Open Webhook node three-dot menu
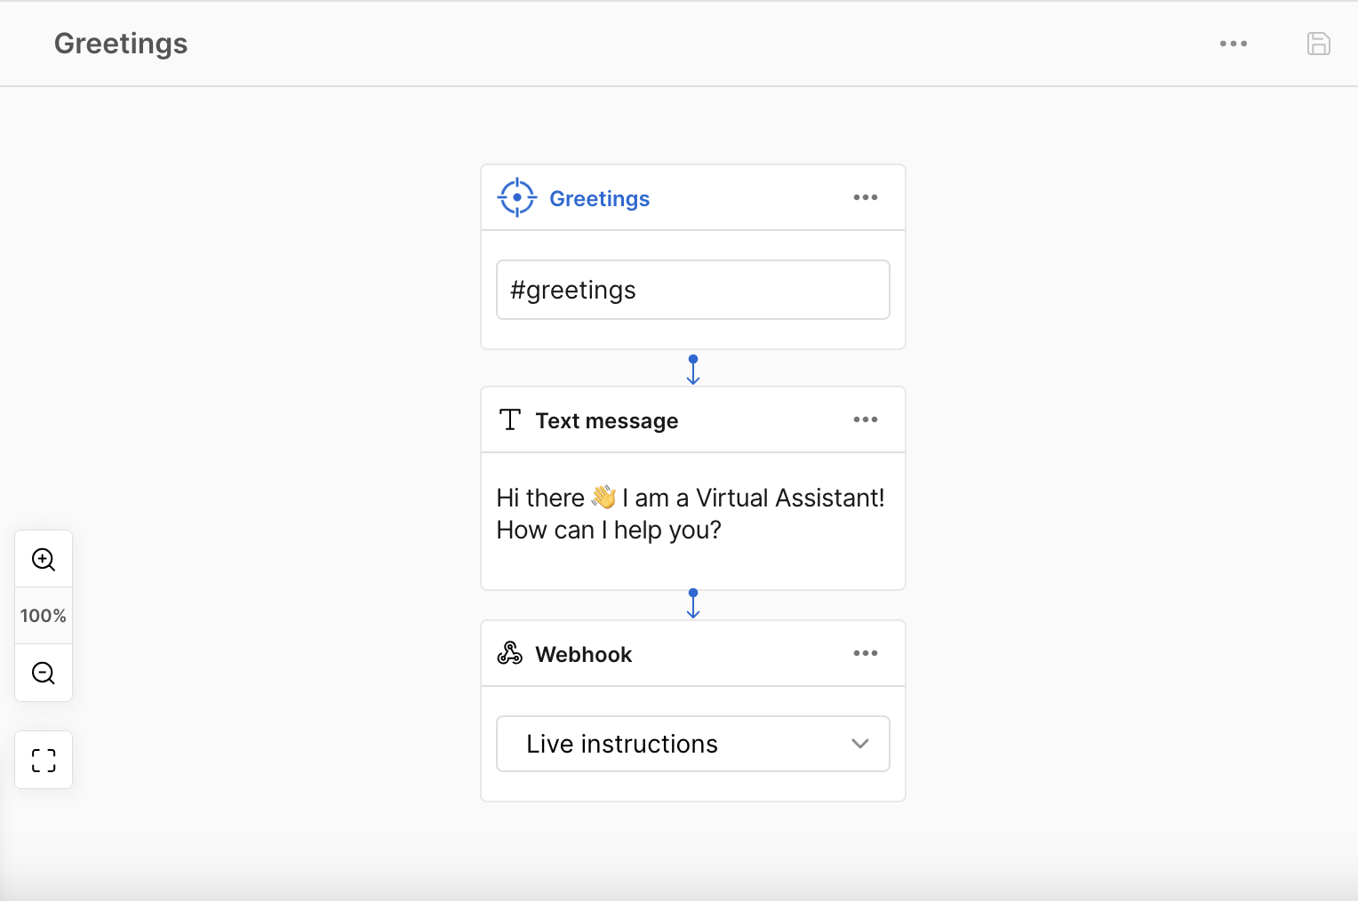1358x901 pixels. coord(865,653)
